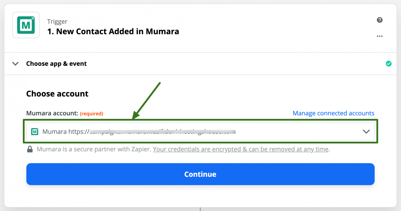401x211 pixels.
Task: Open the three-dot more options menu
Action: [379, 36]
